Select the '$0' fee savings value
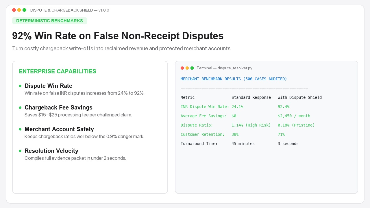Screen dimensions: 370x208 (234, 116)
